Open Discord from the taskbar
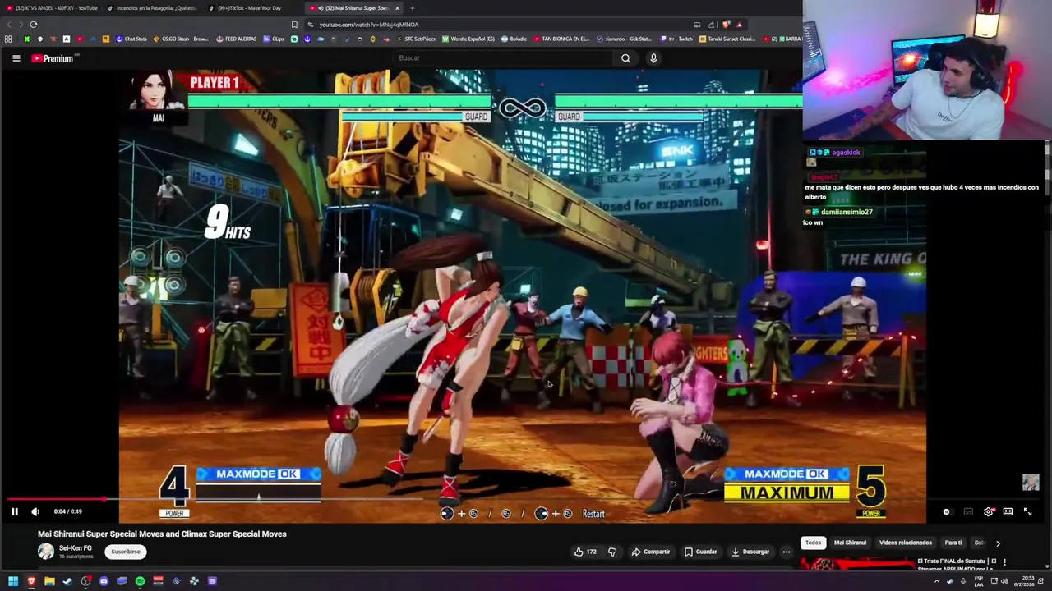Image resolution: width=1052 pixels, height=591 pixels. 104,581
